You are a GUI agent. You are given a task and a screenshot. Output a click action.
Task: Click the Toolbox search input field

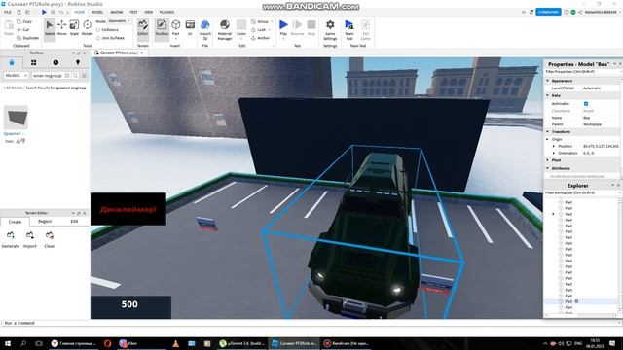(48, 76)
